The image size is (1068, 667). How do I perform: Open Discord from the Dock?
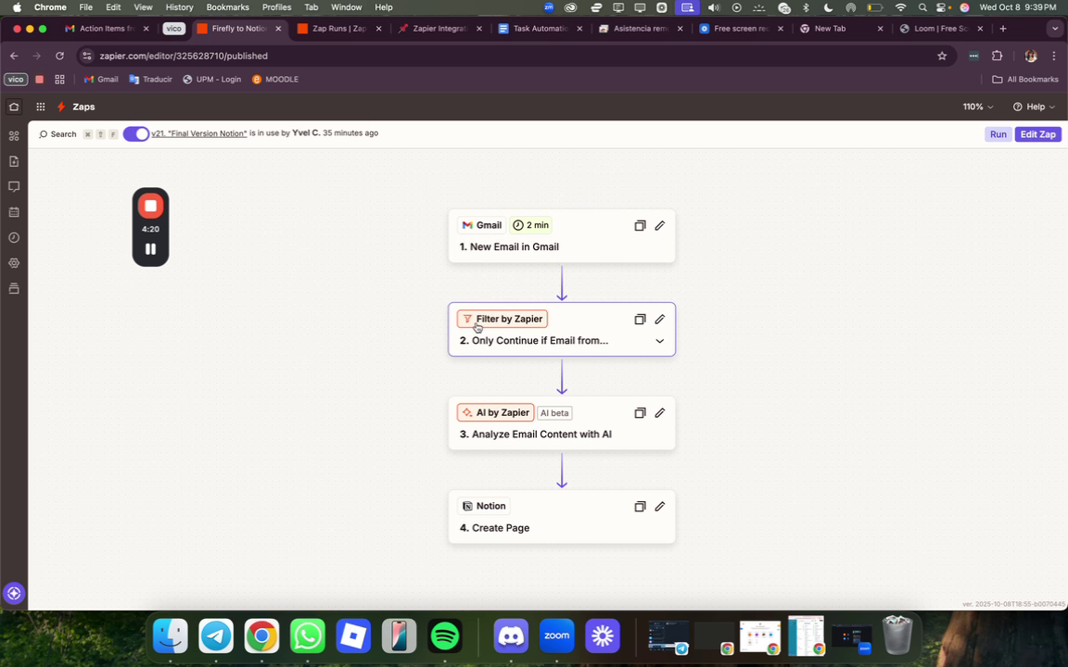coord(511,636)
